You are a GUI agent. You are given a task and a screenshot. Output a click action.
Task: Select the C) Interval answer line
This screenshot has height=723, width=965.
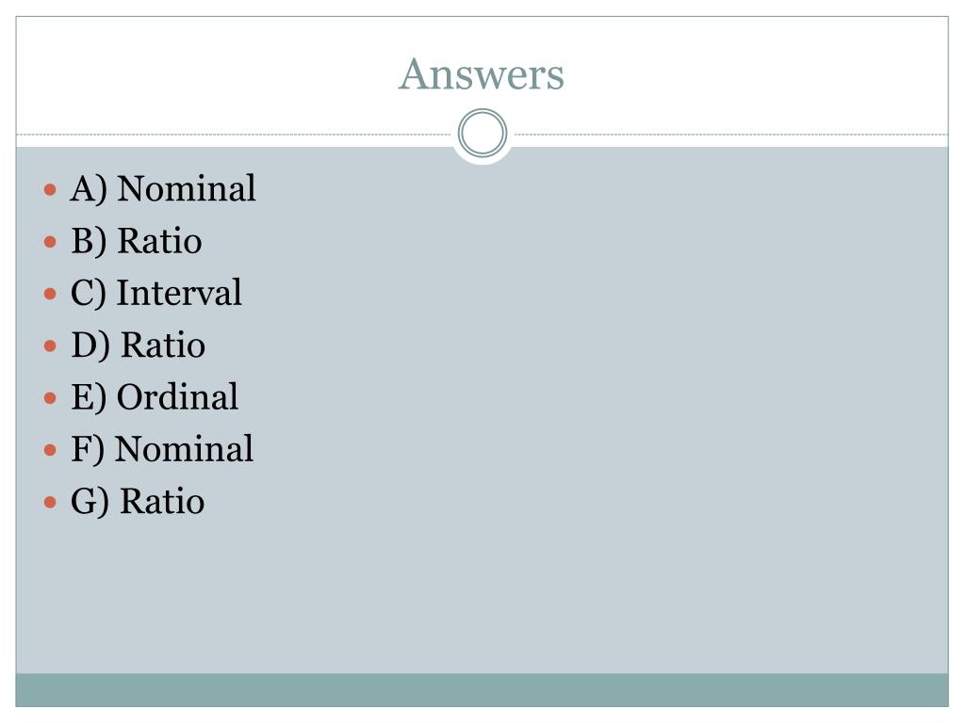[x=156, y=293]
